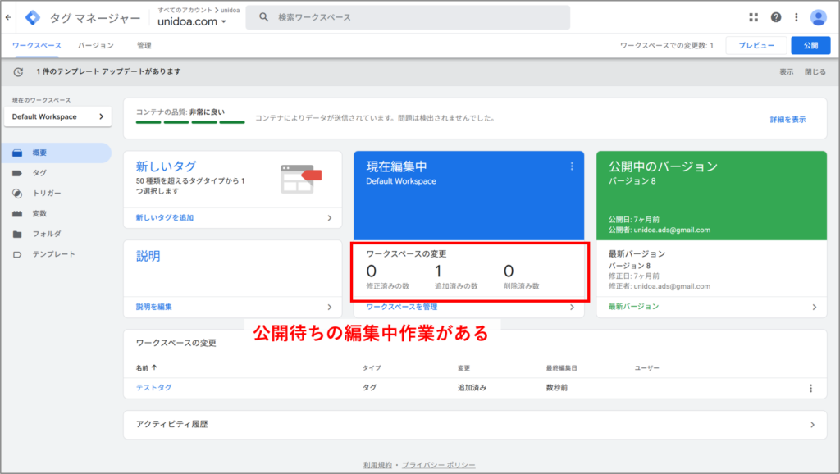Open the three-dot menu on 現在編集中 card
This screenshot has width=840, height=474.
pyautogui.click(x=572, y=166)
